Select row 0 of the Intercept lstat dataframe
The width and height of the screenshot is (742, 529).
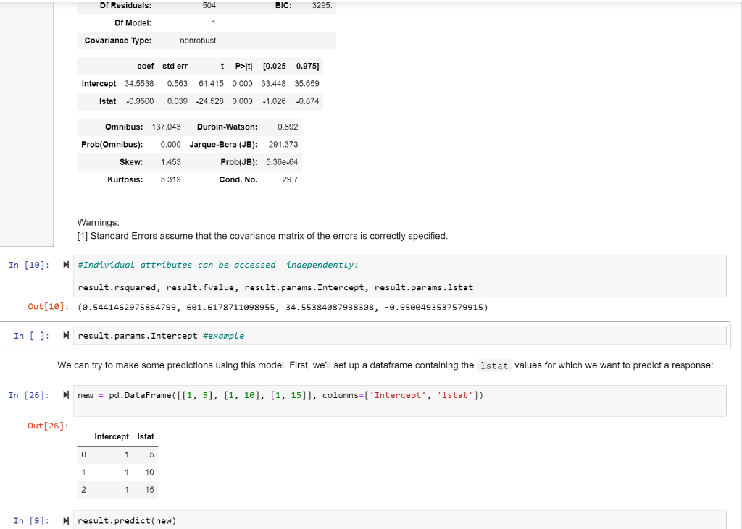coord(116,454)
